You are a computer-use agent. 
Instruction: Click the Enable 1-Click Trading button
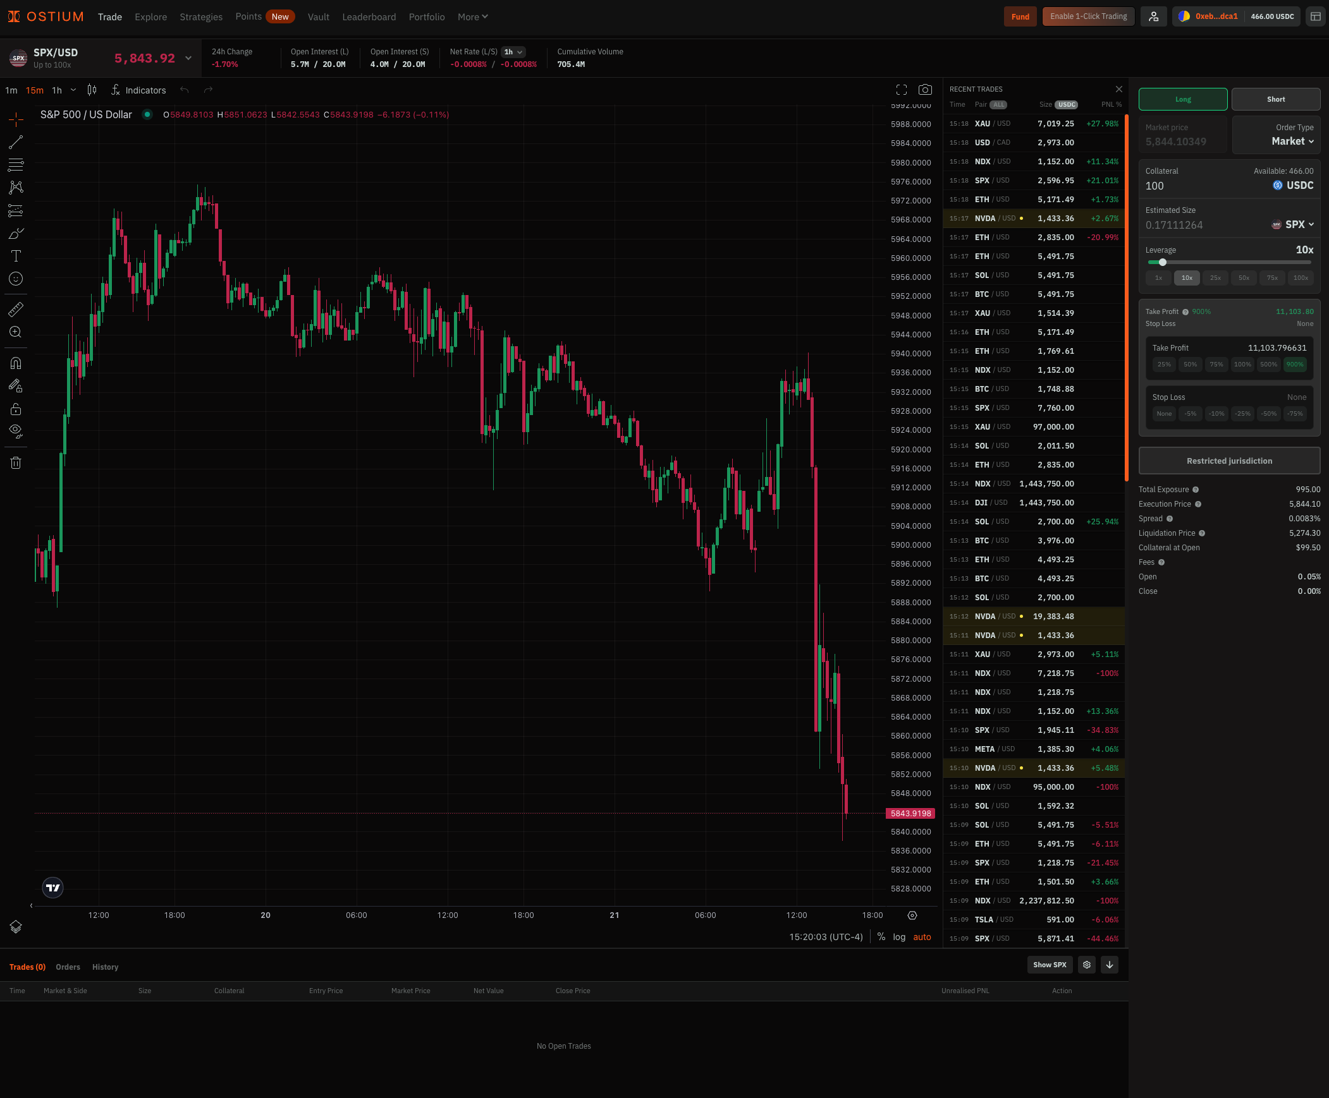(1088, 16)
